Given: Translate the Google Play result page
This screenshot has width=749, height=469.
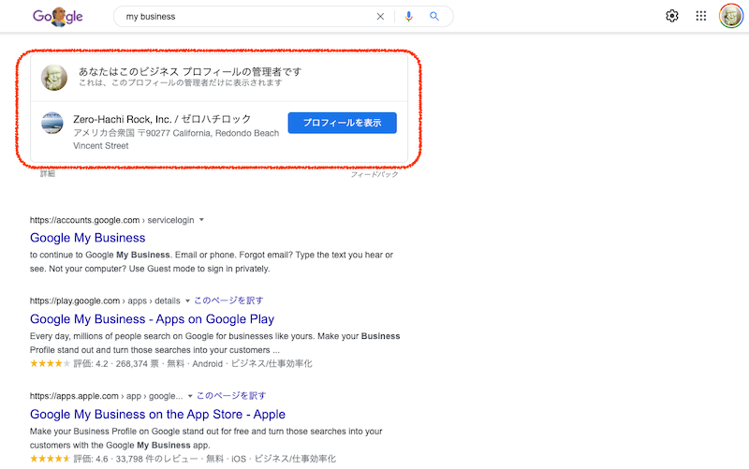Looking at the screenshot, I should click(x=228, y=300).
